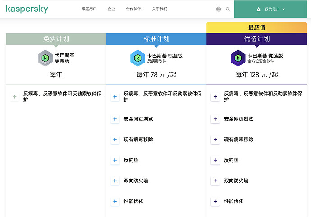Expand 双向防火墙 in the 标准计划 column
The image size is (311, 217).
[x=115, y=181]
